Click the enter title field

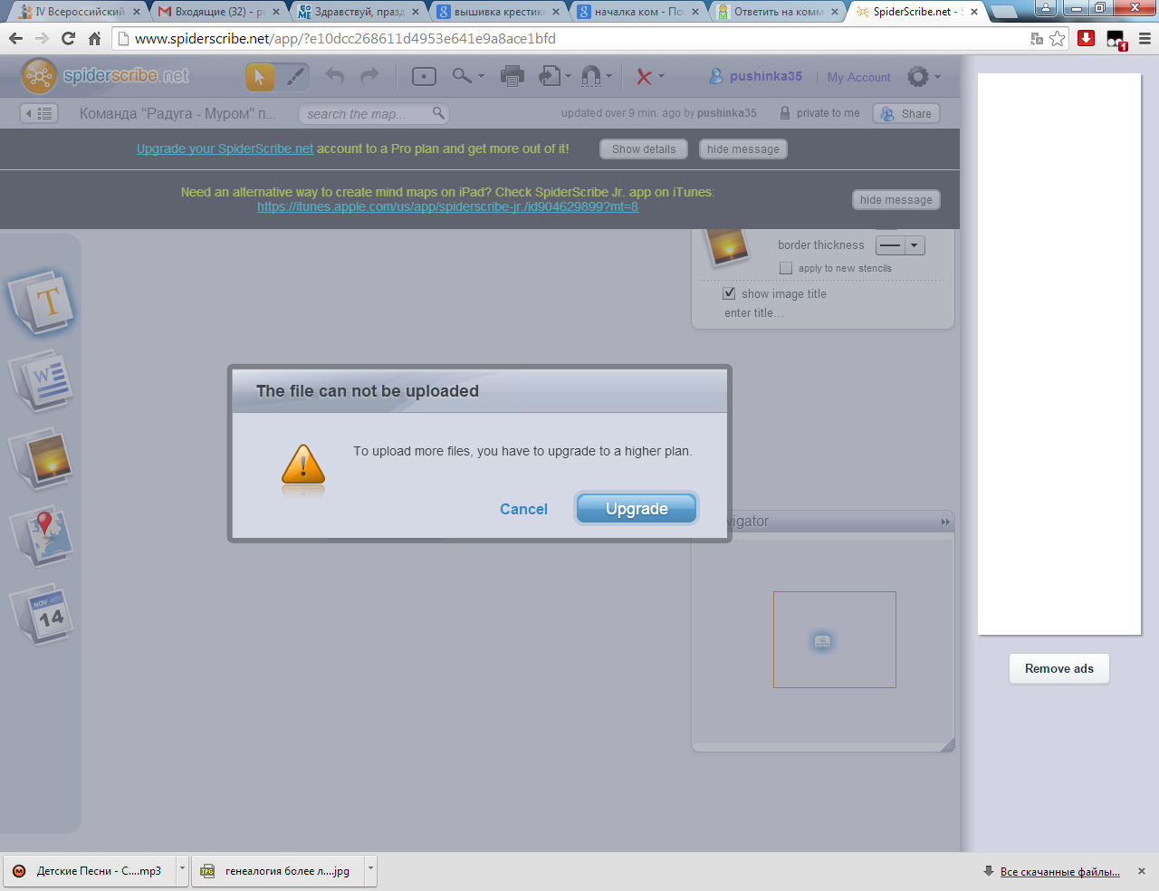point(754,313)
